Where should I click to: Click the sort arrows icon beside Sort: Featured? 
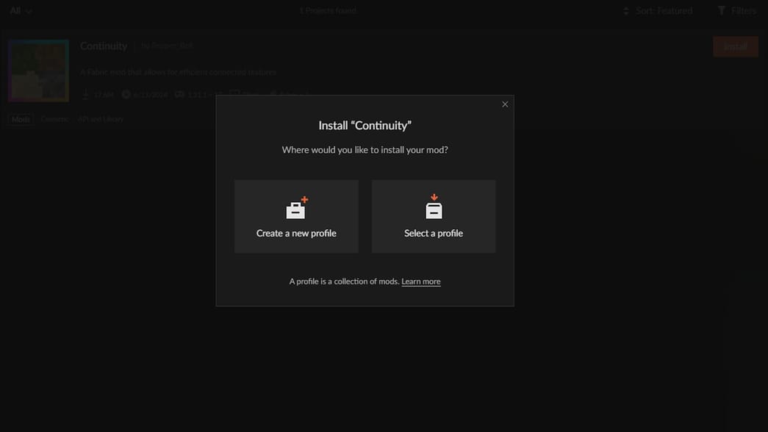pyautogui.click(x=626, y=10)
